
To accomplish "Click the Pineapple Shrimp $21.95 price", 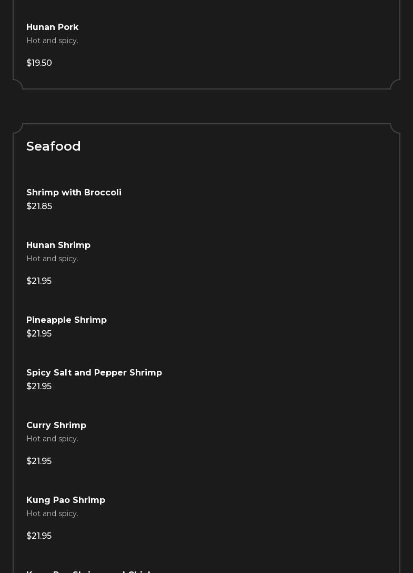I will (x=39, y=333).
